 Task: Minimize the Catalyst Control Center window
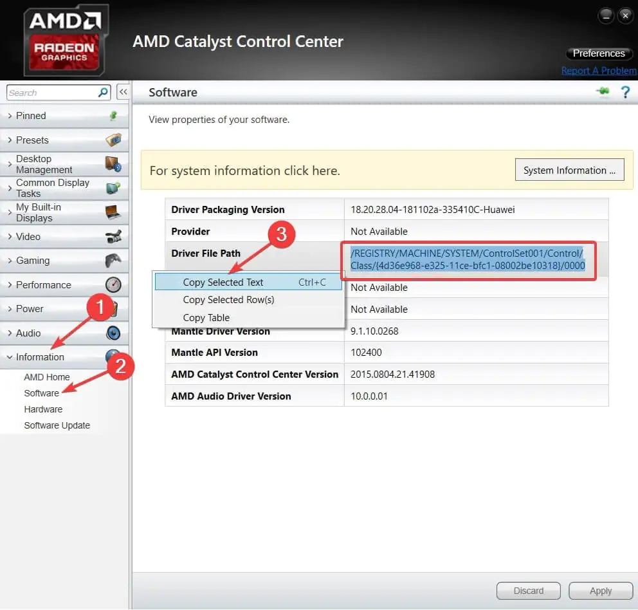click(x=606, y=16)
